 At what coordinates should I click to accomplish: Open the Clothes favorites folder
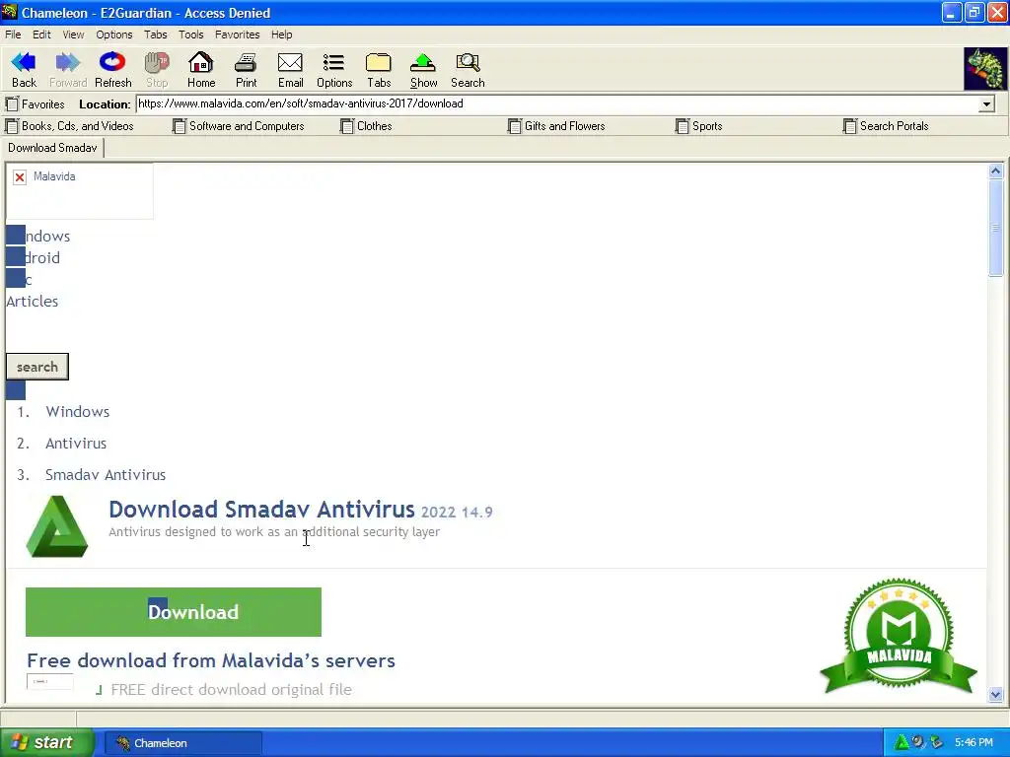point(366,126)
